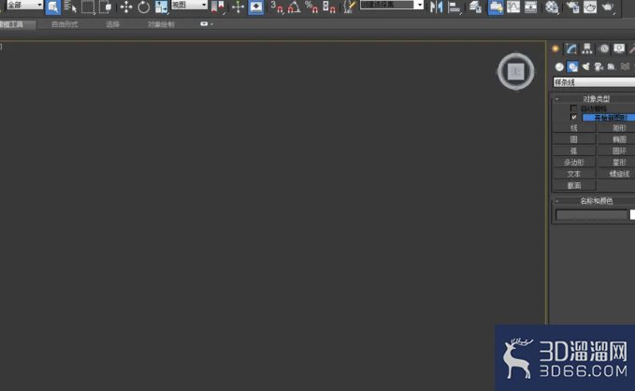
Task: Open Curve Editor from toolbar
Action: point(513,7)
